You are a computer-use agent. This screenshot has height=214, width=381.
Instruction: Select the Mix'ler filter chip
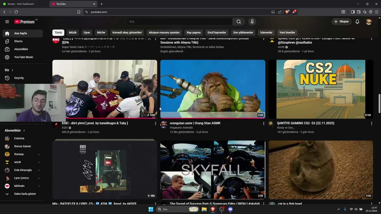click(x=101, y=32)
